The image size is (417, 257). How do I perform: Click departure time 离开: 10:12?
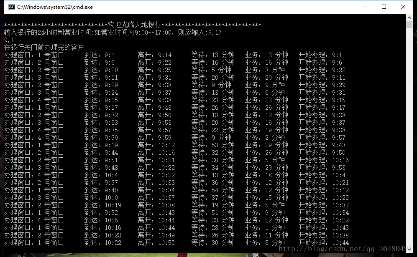point(156,145)
